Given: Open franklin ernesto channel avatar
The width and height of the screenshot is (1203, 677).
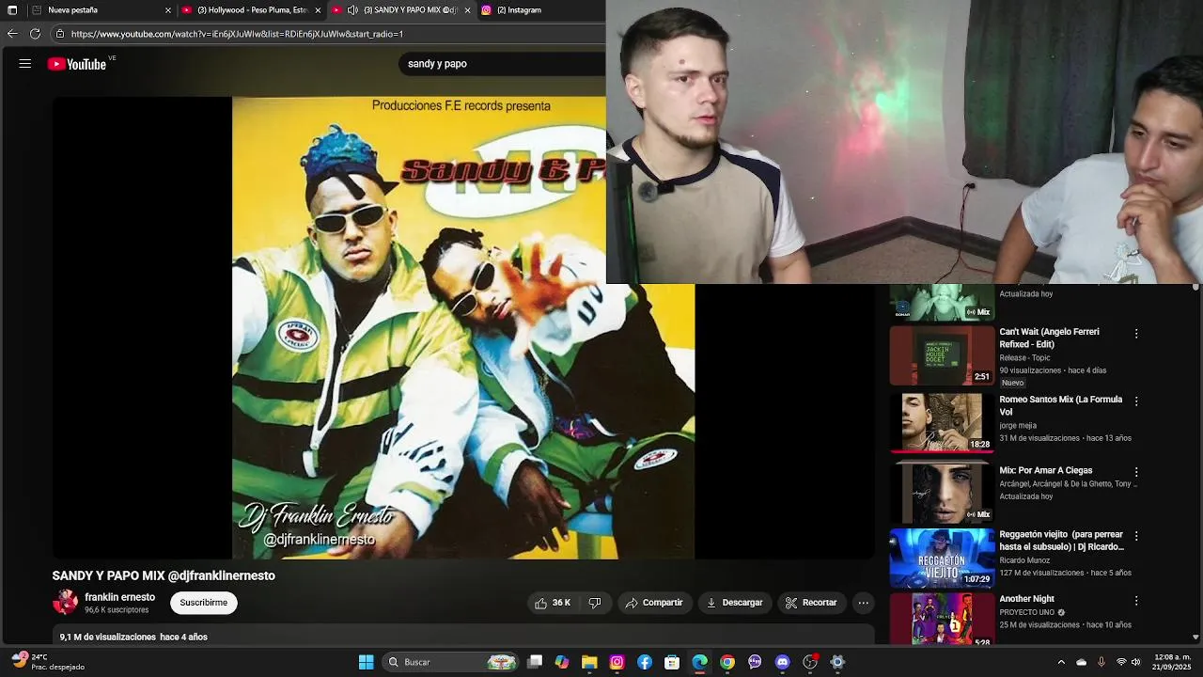Looking at the screenshot, I should (x=65, y=603).
